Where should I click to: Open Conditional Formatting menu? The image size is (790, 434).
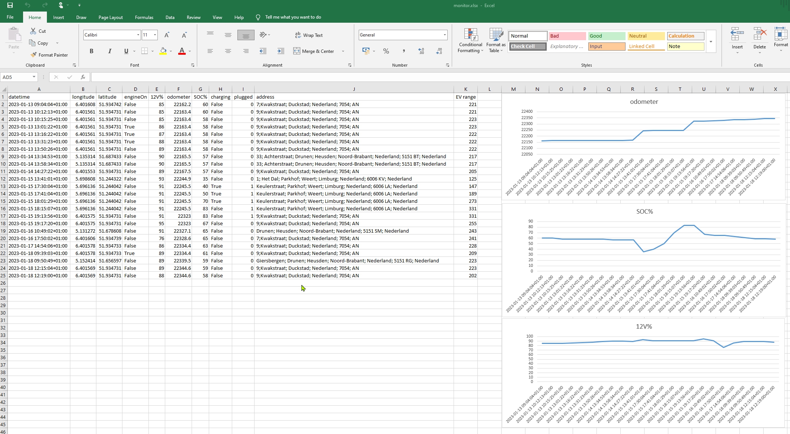(470, 40)
